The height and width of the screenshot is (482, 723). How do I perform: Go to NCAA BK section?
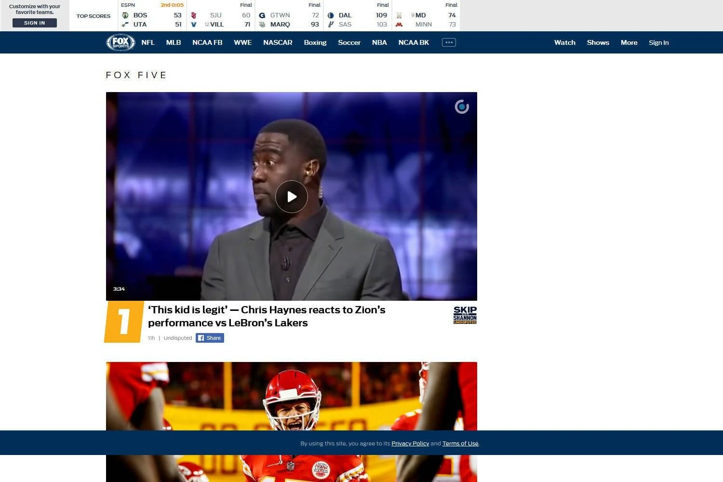pos(414,42)
